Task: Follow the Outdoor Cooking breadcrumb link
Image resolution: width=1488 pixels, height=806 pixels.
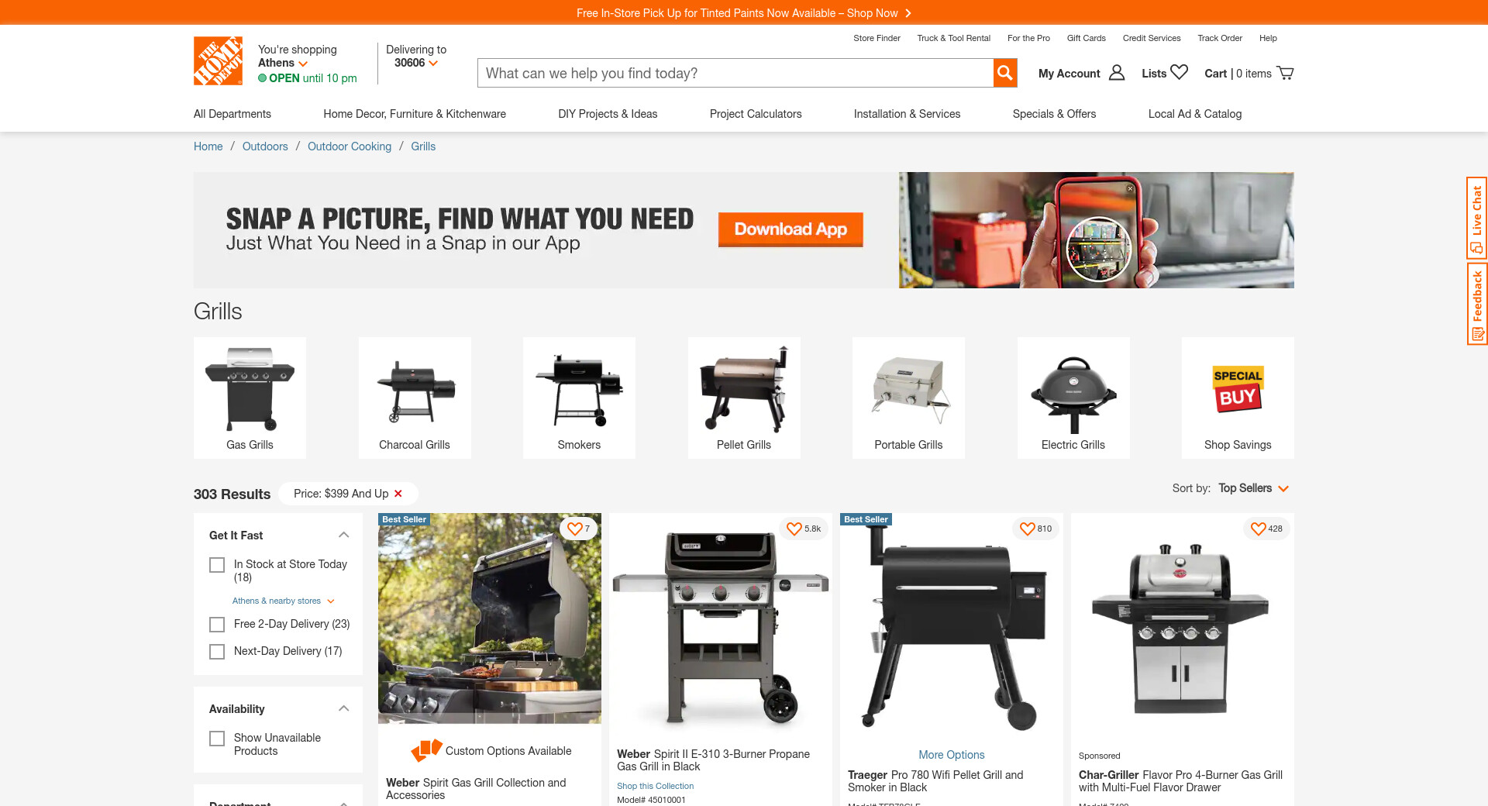Action: click(350, 146)
